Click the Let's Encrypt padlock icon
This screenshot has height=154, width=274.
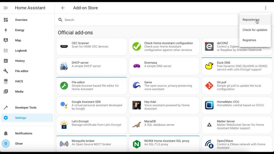pyautogui.click(x=64, y=125)
